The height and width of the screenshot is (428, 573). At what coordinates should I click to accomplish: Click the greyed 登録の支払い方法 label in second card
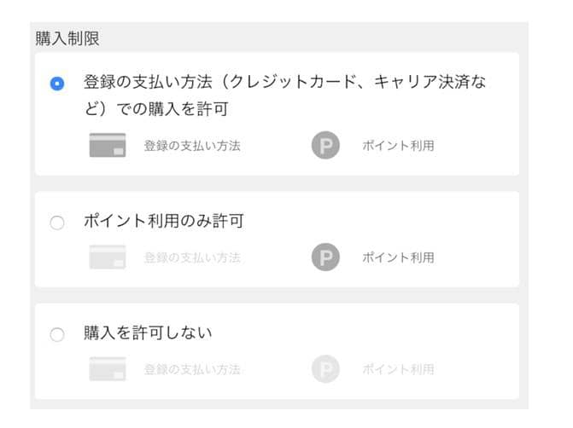point(192,257)
